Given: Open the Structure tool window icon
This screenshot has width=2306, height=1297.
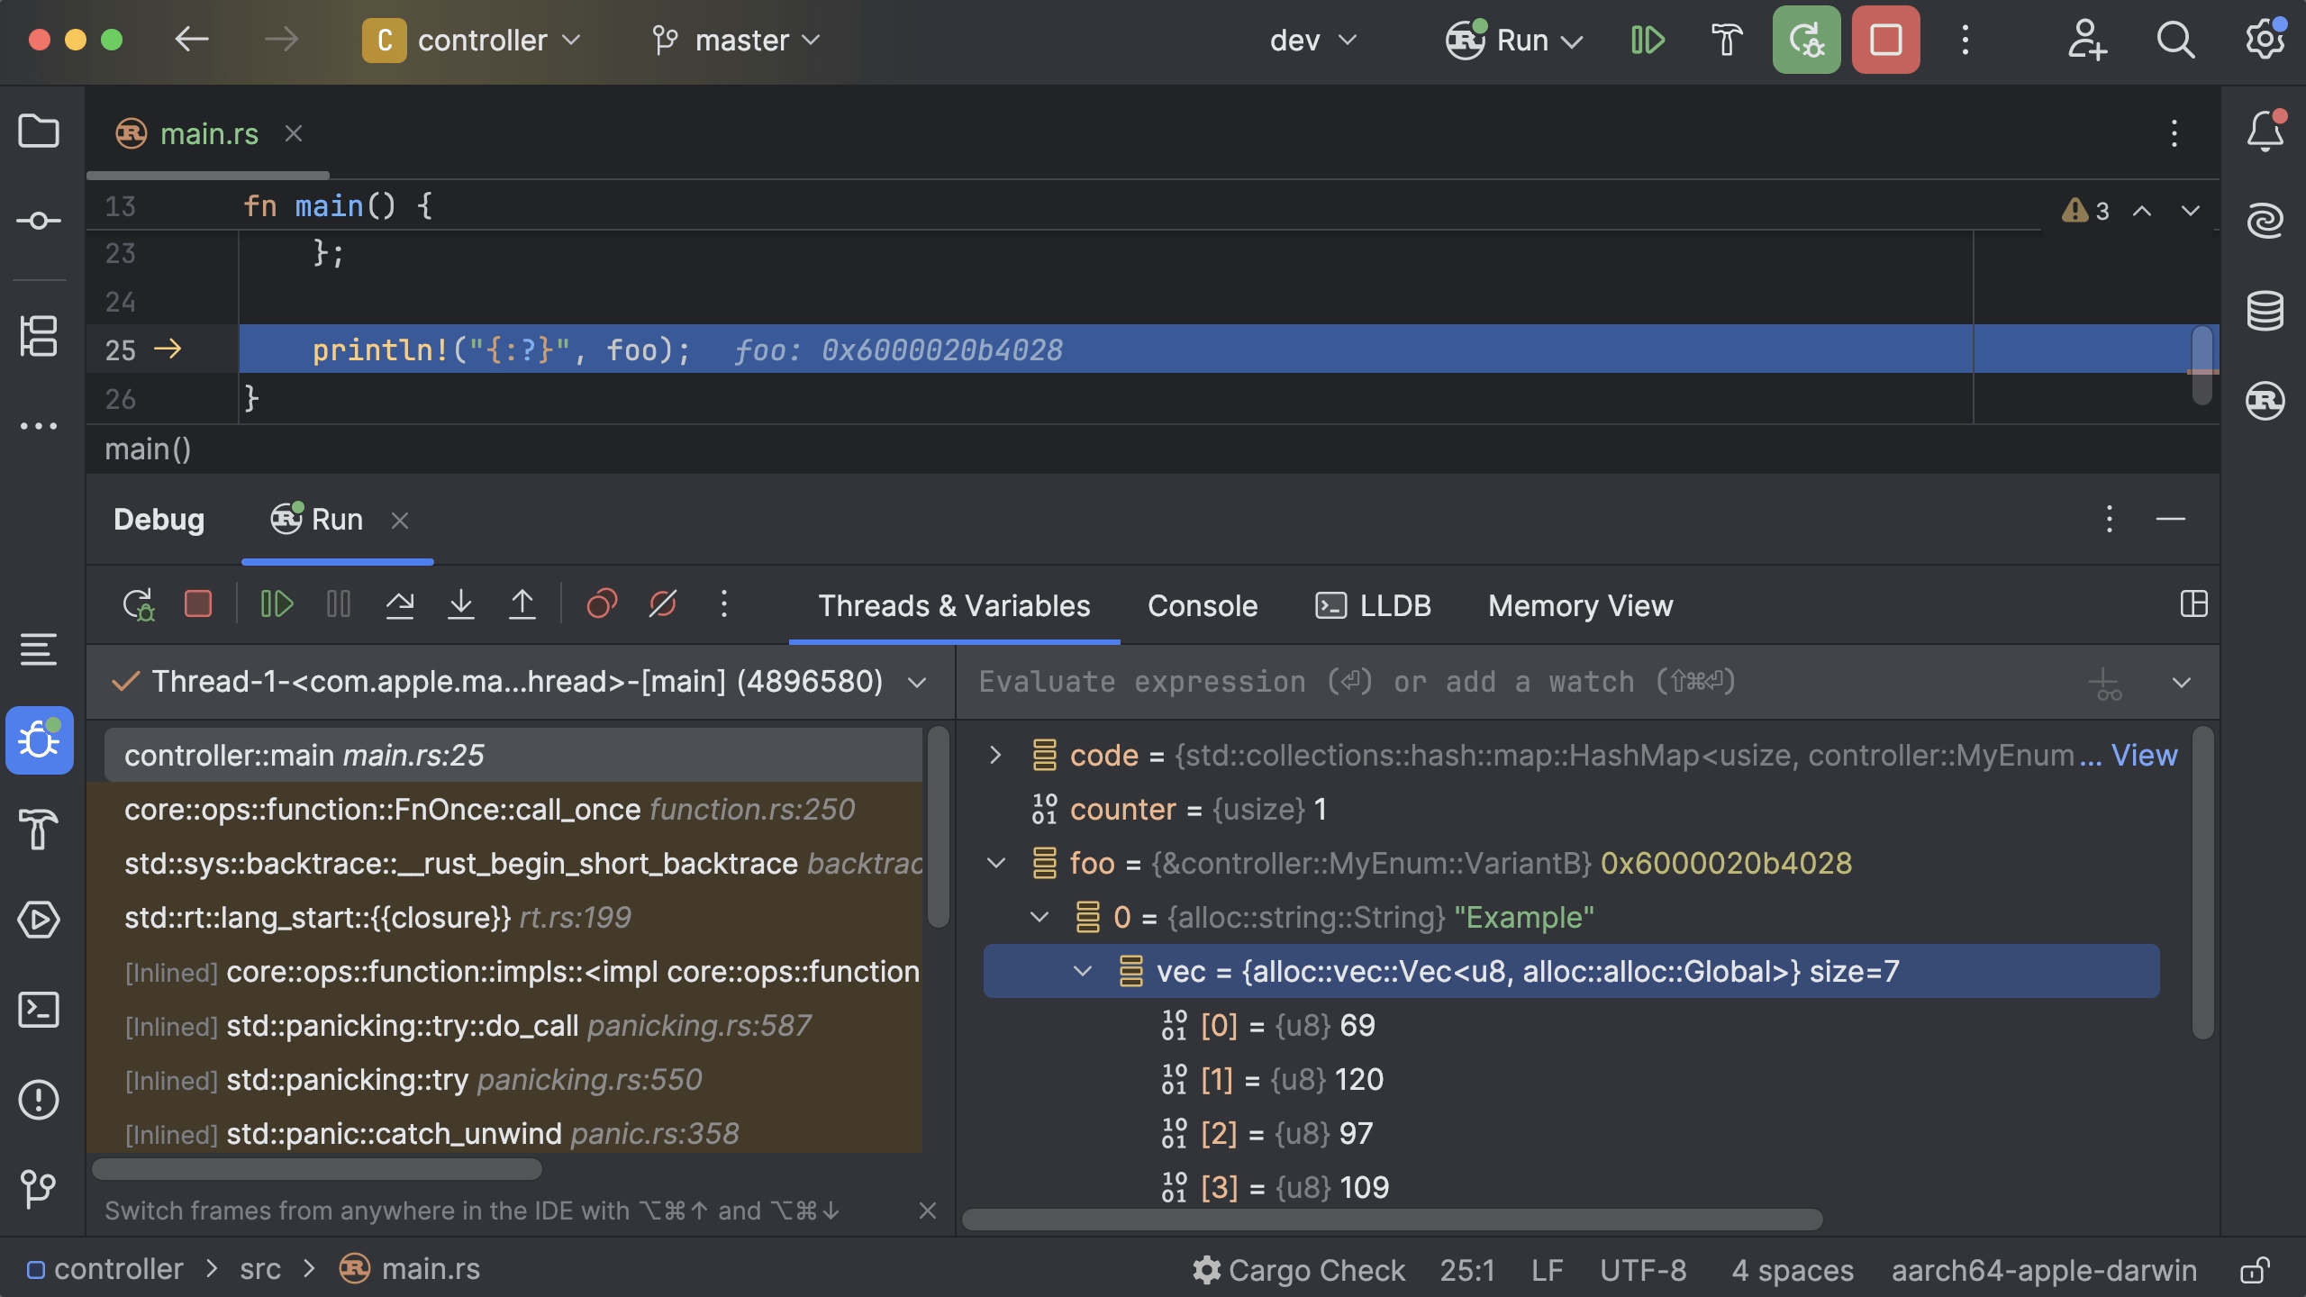Looking at the screenshot, I should click(39, 336).
